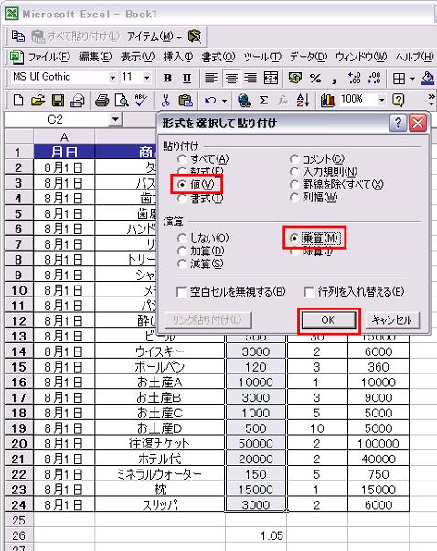Click the Bold formatting icon
Viewport: 437px width, 551px height.
pyautogui.click(x=167, y=78)
